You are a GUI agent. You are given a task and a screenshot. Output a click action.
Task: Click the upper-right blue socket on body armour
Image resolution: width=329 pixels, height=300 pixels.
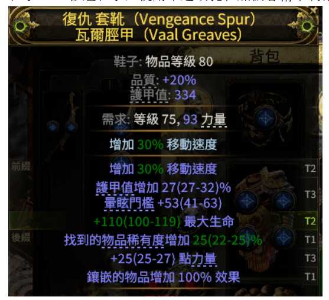(284, 201)
